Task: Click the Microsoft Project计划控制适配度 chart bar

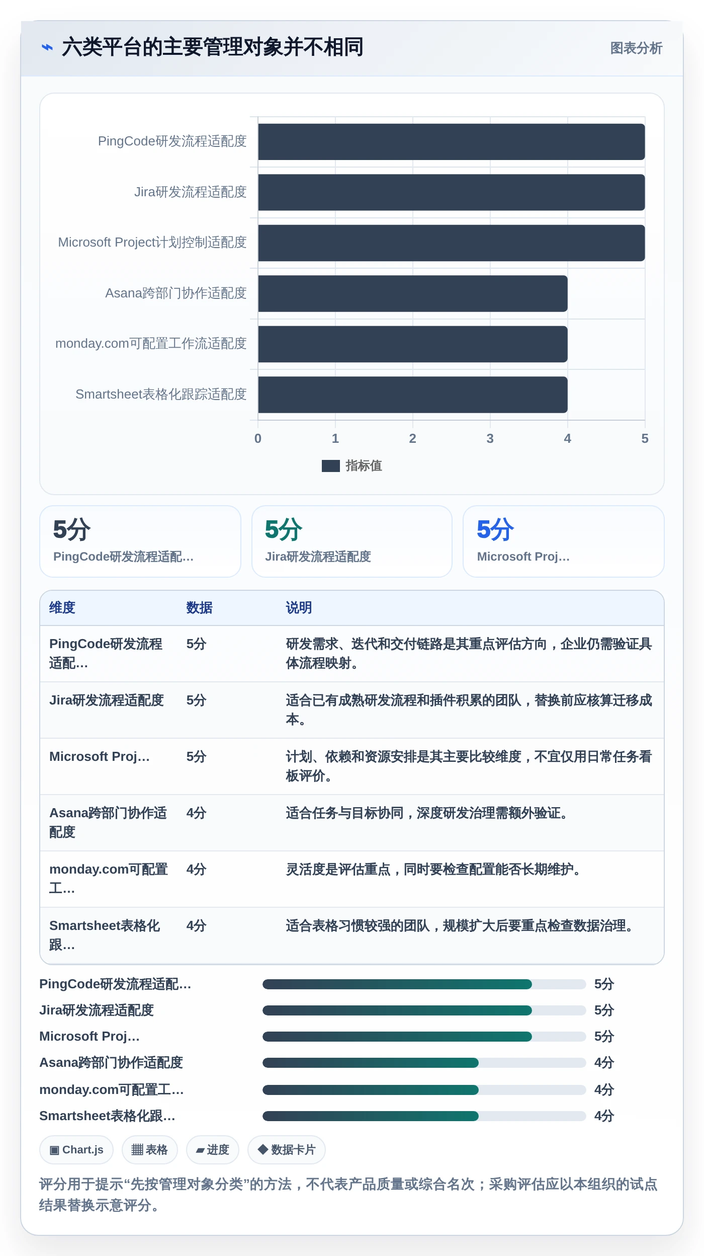Action: 451,243
